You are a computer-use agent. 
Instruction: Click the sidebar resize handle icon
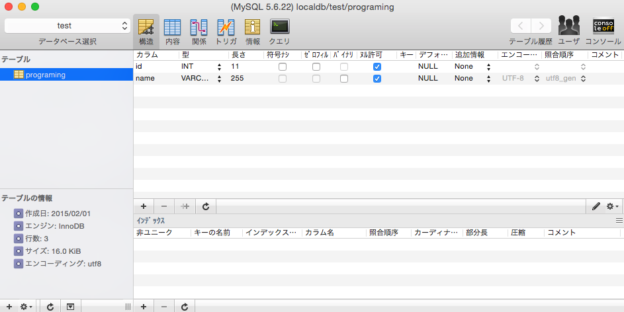128,307
